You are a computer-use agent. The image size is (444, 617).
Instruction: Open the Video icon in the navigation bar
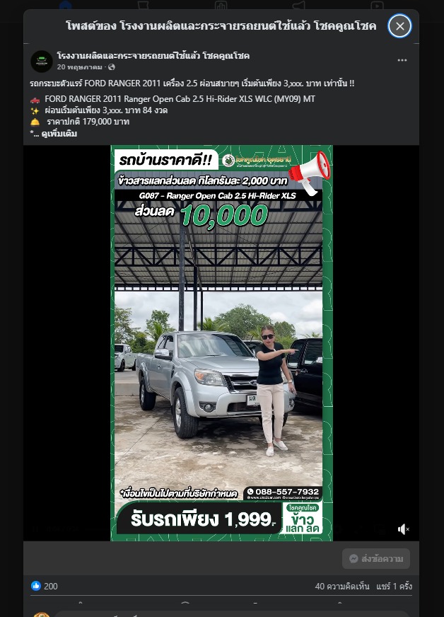point(377,5)
